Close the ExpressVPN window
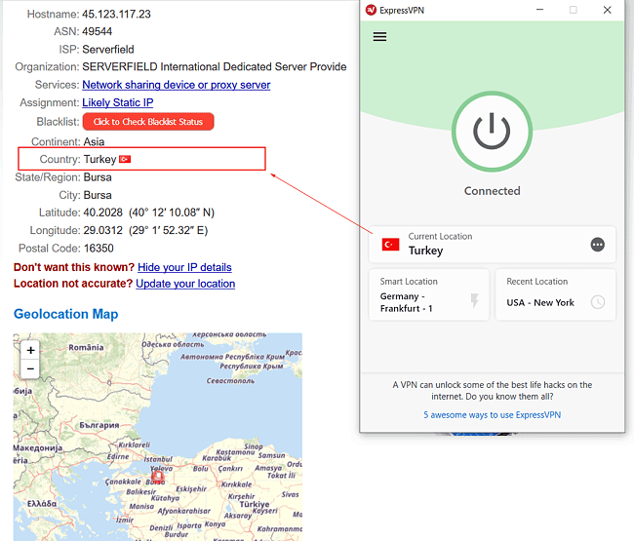This screenshot has width=634, height=541. click(607, 10)
